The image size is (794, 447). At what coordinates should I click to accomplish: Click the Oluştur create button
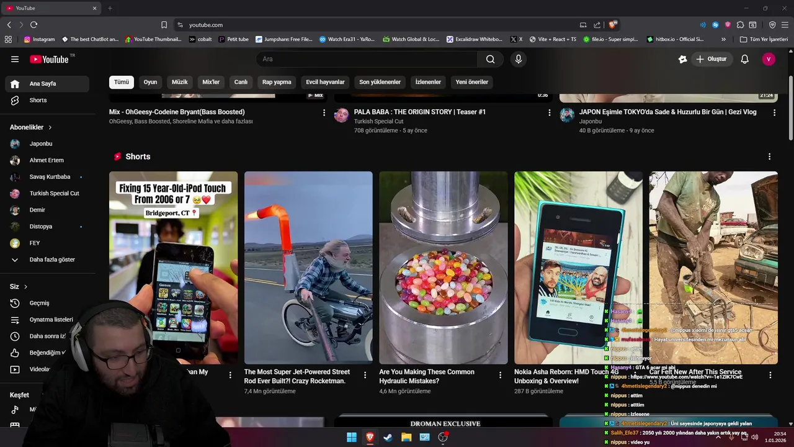[712, 59]
